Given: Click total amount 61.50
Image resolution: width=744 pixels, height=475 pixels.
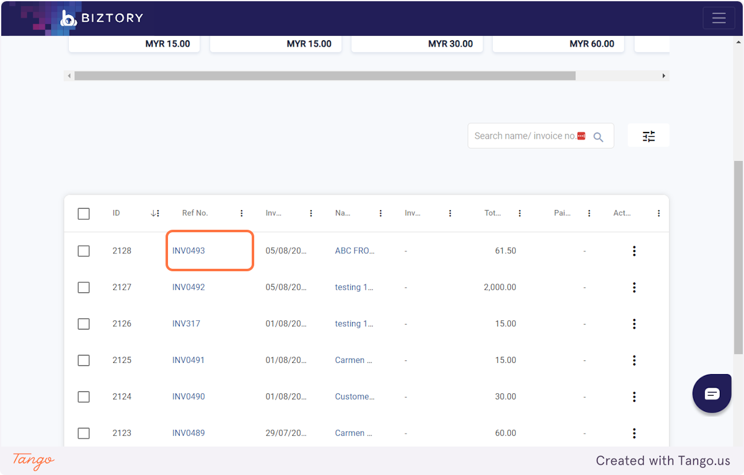Looking at the screenshot, I should [505, 251].
